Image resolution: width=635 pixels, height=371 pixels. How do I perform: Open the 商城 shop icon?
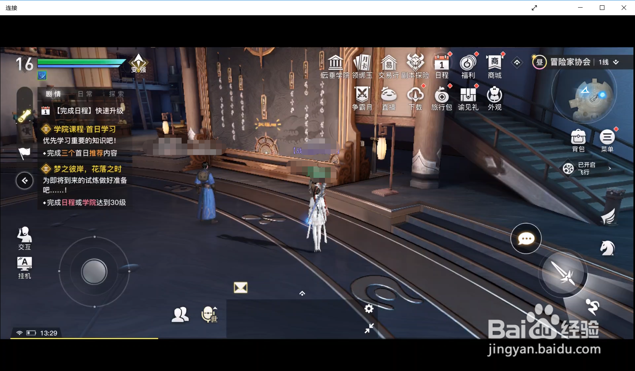(495, 66)
